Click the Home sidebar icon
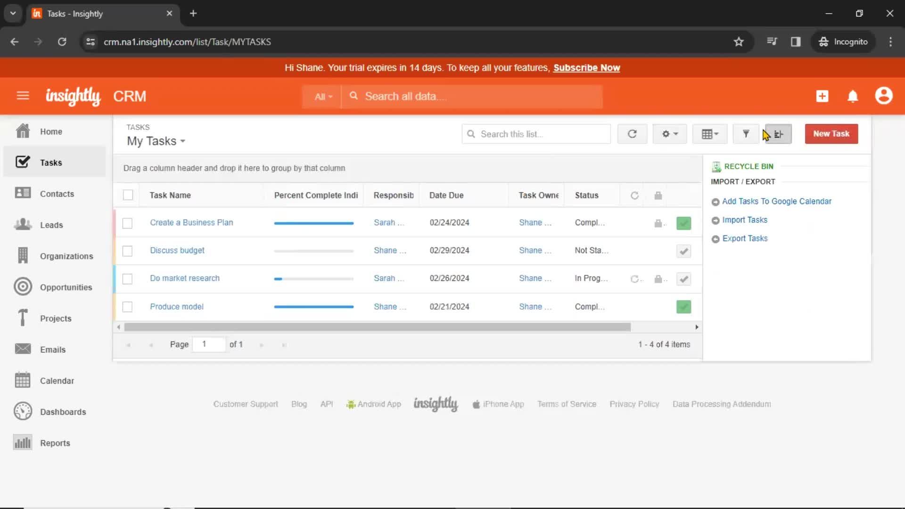 point(23,131)
